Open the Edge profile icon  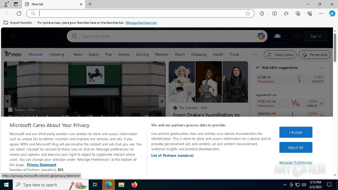6,4
